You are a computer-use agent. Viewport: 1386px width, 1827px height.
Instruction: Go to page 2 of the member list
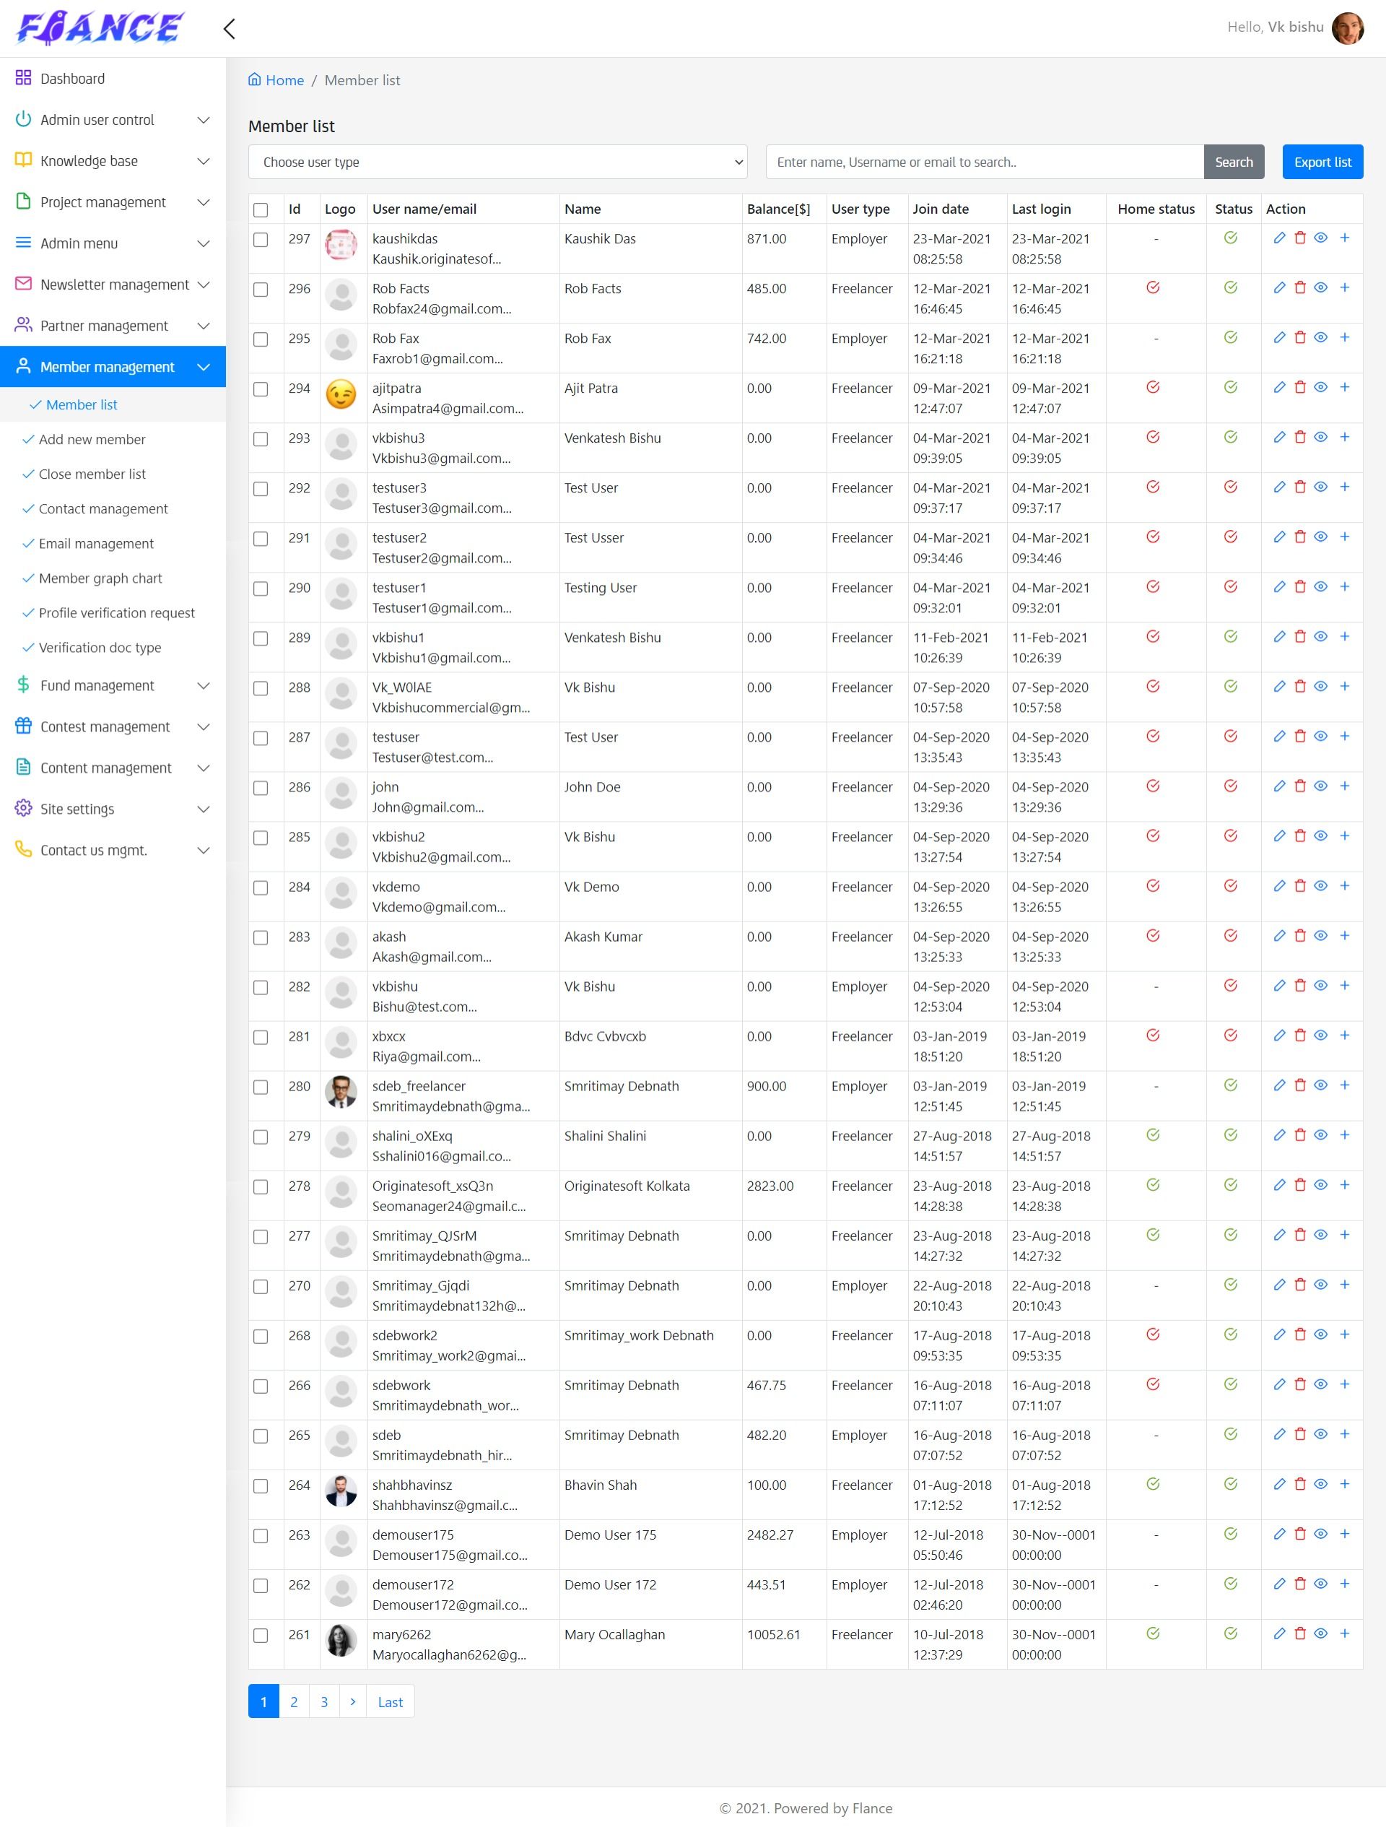tap(294, 1701)
